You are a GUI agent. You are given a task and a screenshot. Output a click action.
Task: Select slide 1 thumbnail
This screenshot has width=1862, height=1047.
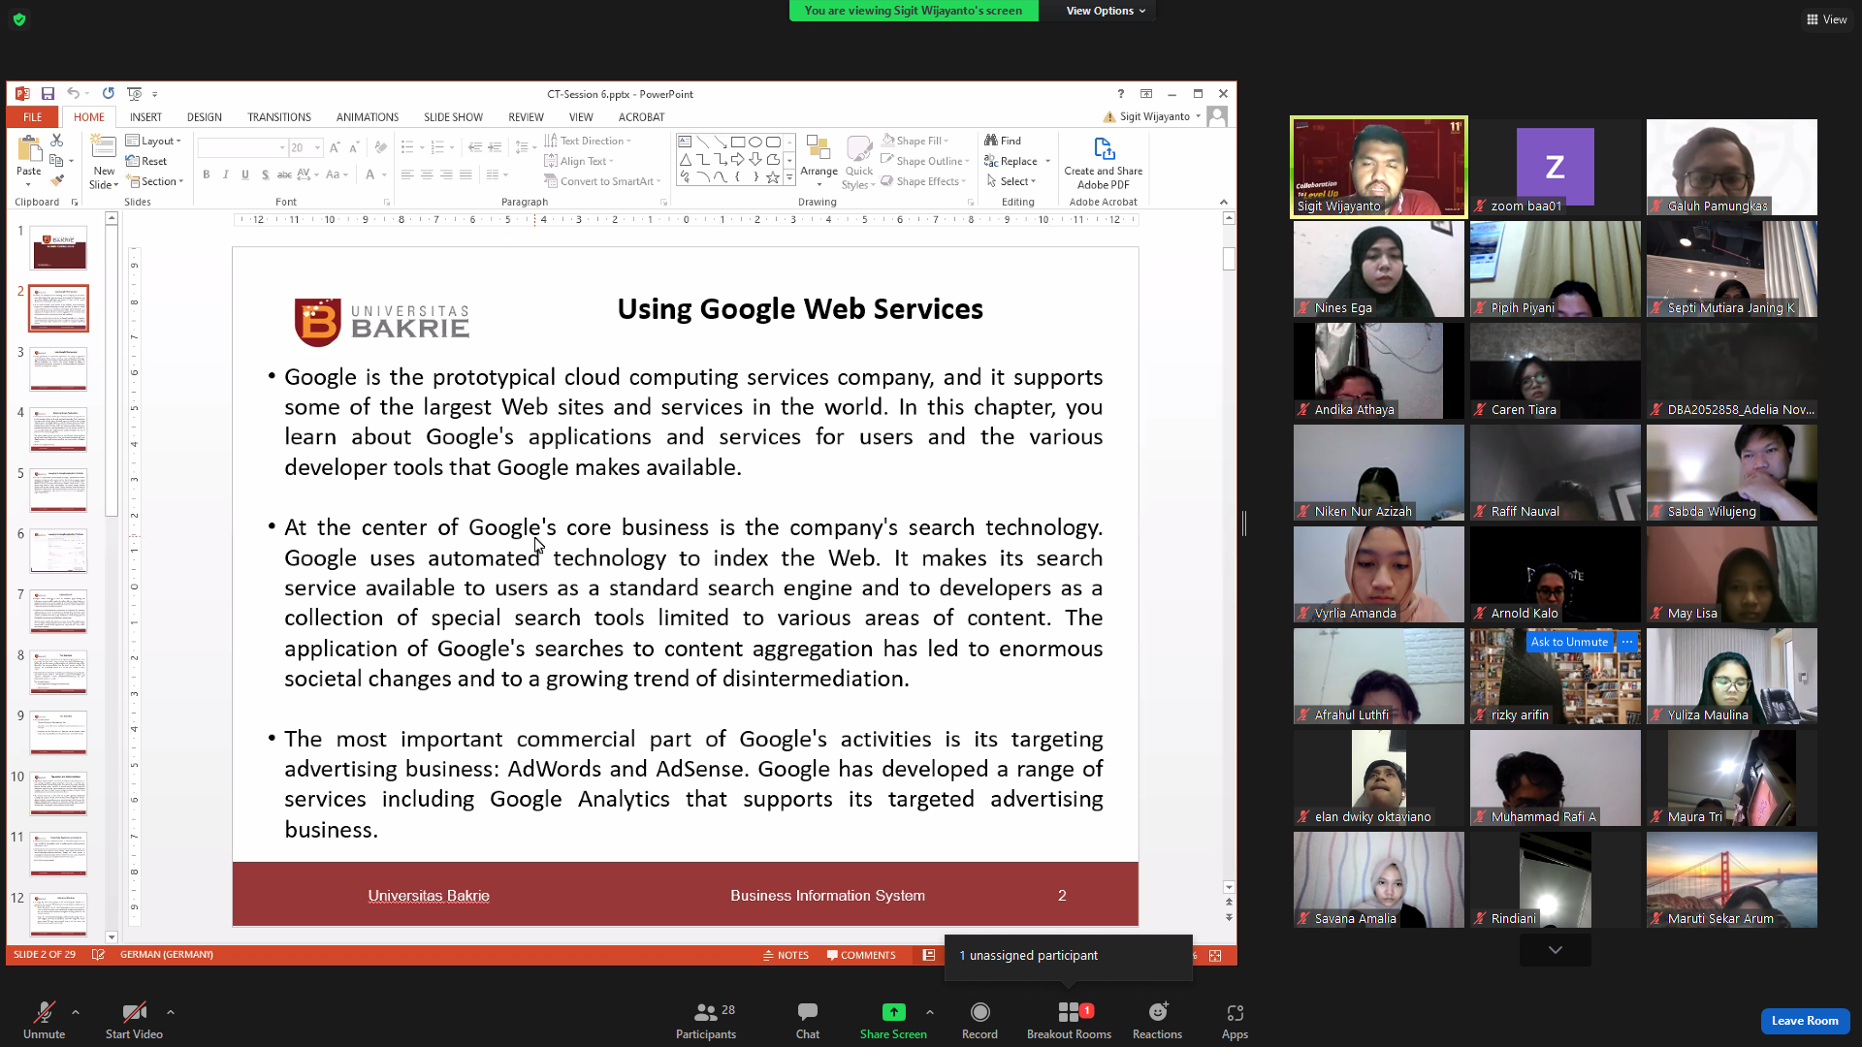[x=59, y=247]
